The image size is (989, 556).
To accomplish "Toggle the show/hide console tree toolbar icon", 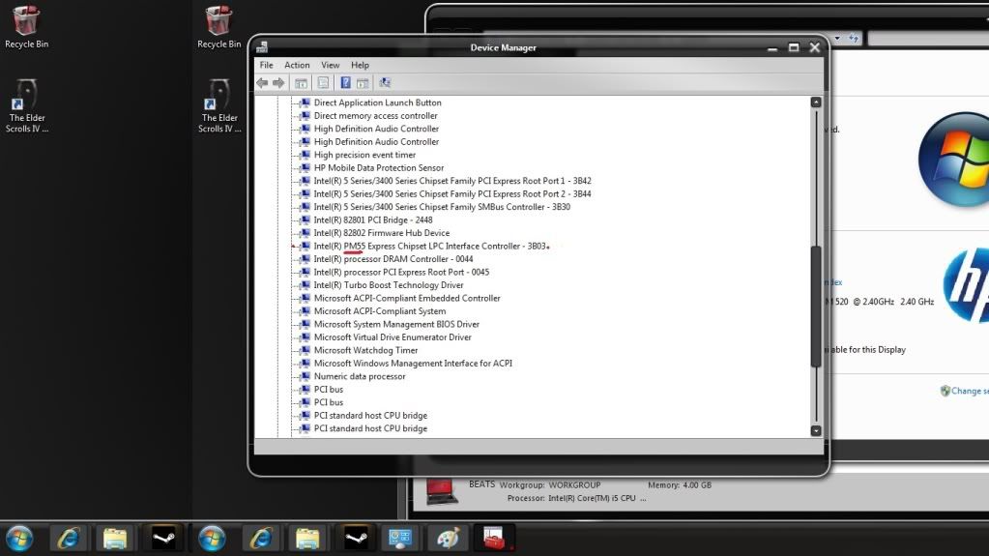I will coord(302,82).
